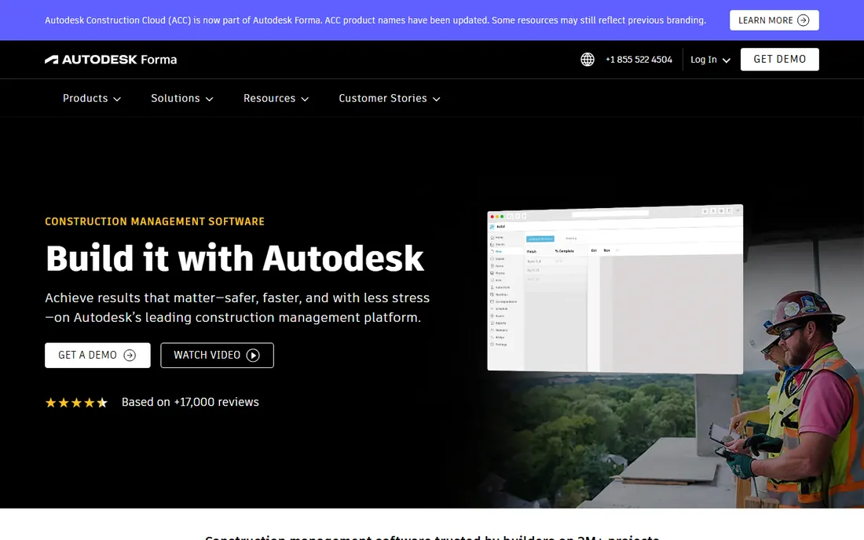This screenshot has height=540, width=864.
Task: Open the globe language selector
Action: tap(588, 60)
